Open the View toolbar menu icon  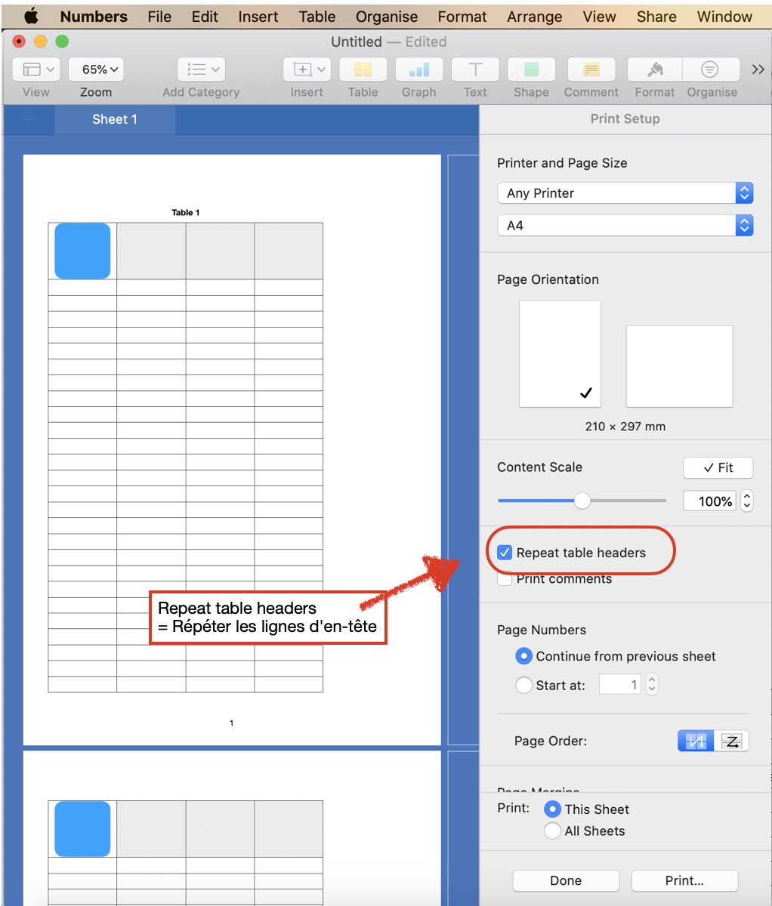point(36,69)
